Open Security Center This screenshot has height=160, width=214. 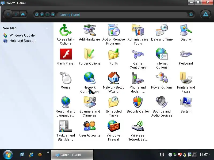138,105
